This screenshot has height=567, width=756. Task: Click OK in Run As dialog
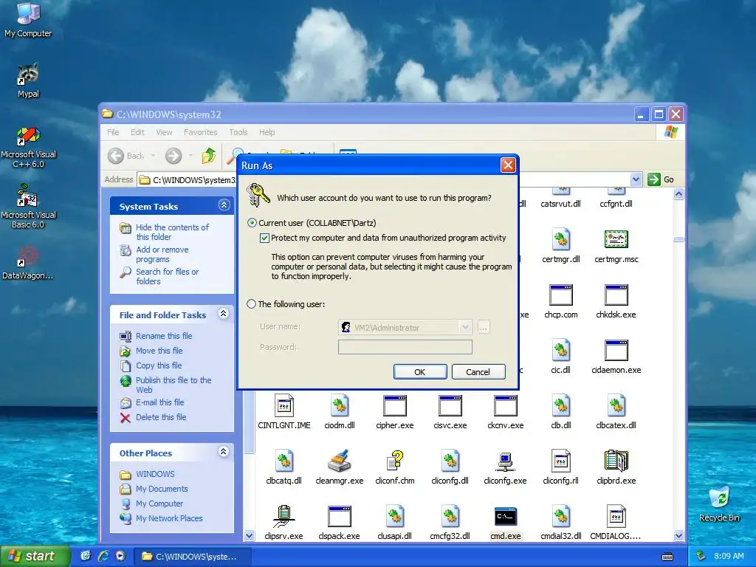pyautogui.click(x=420, y=372)
